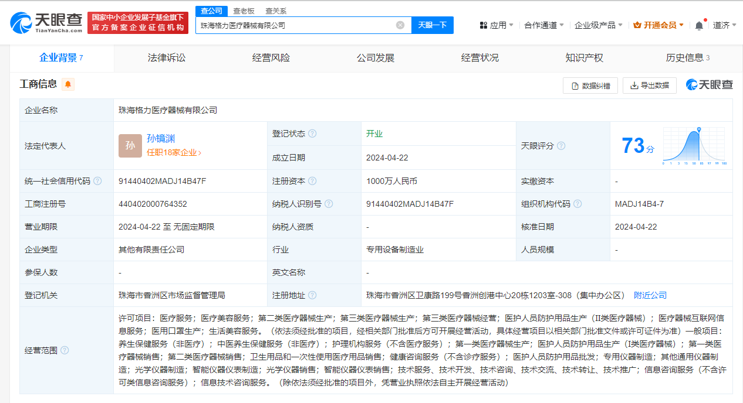The image size is (743, 403).
Task: Select the 知识产权 tab
Action: [x=585, y=57]
